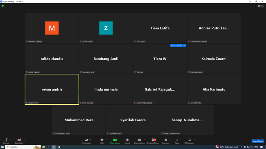Expand video options arrow next to Start Video
This screenshot has width=266, height=149.
(24, 140)
